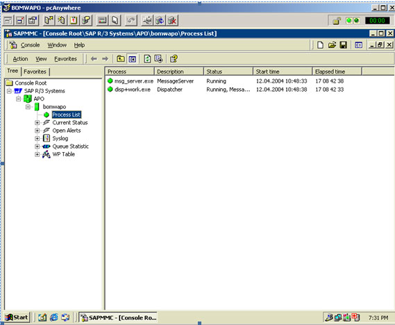Click the pcAnywhere end session red X icon
Image resolution: width=395 pixels, height=325 pixels.
[x=173, y=20]
